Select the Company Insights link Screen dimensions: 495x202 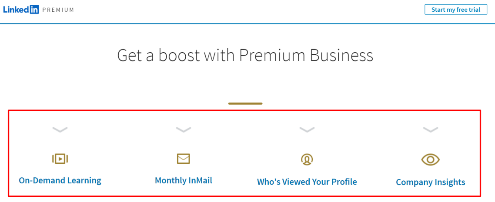point(431,182)
